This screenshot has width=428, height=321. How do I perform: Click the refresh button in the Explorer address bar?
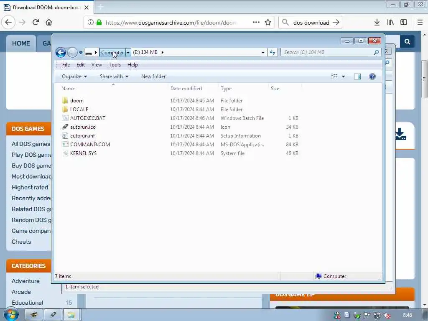point(273,52)
